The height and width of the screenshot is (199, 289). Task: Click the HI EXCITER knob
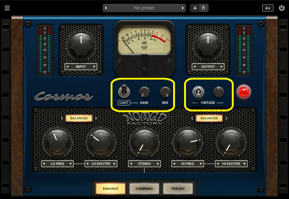point(231,143)
